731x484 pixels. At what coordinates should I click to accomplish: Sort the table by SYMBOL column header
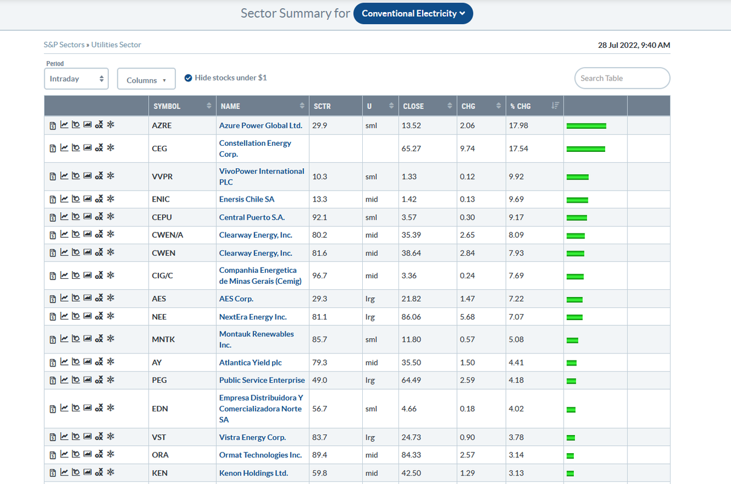(182, 106)
